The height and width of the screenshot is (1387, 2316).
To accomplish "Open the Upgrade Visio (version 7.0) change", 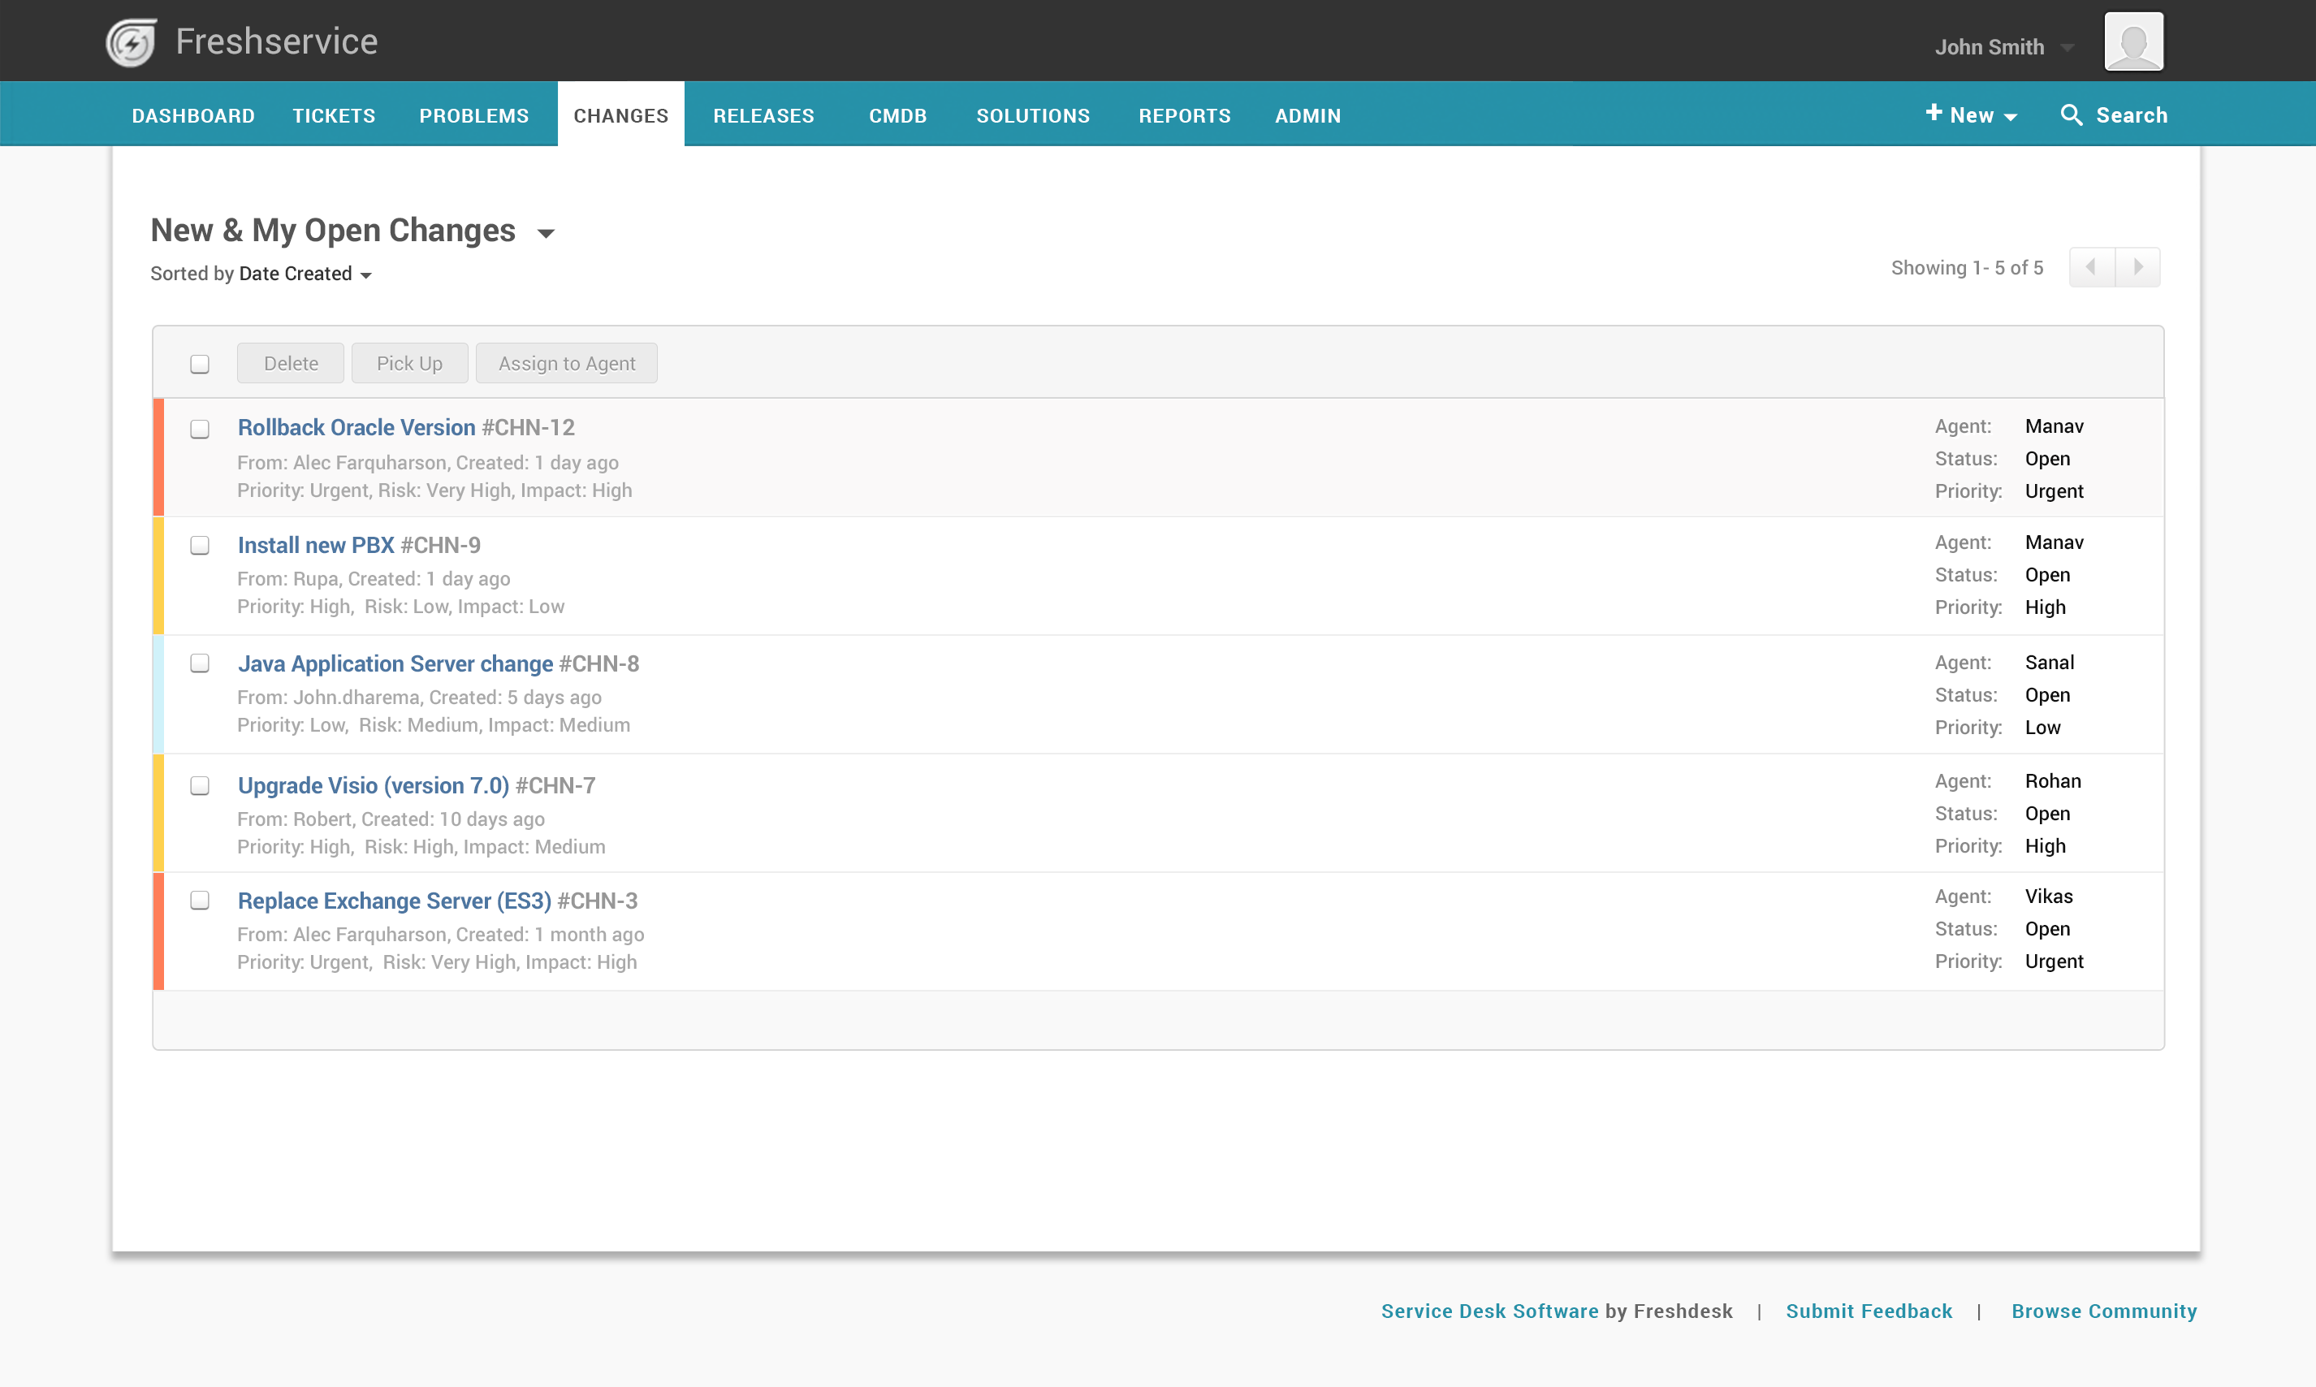I will pyautogui.click(x=373, y=785).
